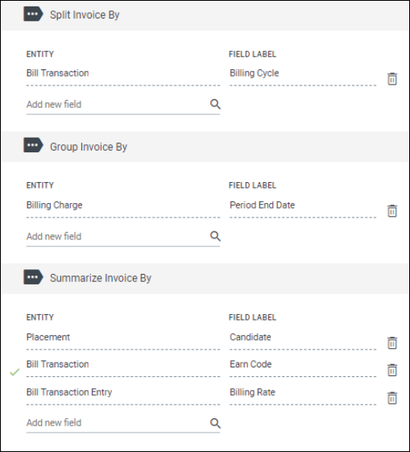
Task: Search fields under Summarize Invoice By
Action: coord(215,423)
